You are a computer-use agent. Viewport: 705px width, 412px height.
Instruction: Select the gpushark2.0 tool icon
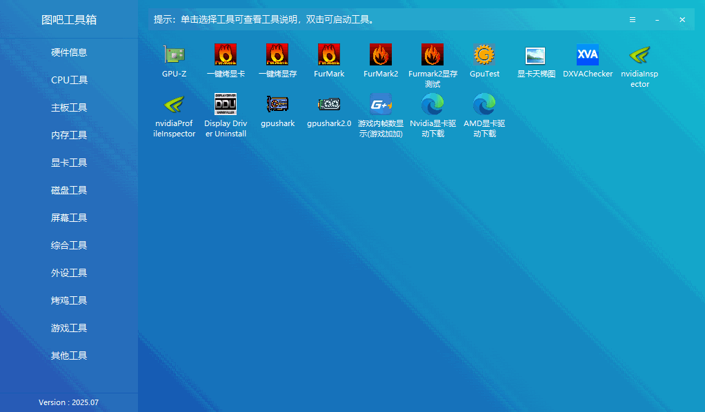[x=329, y=104]
